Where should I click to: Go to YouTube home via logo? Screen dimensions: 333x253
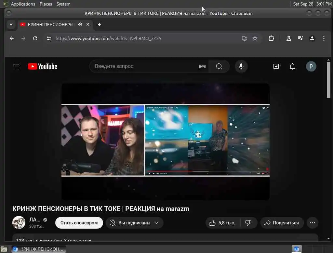pyautogui.click(x=43, y=66)
